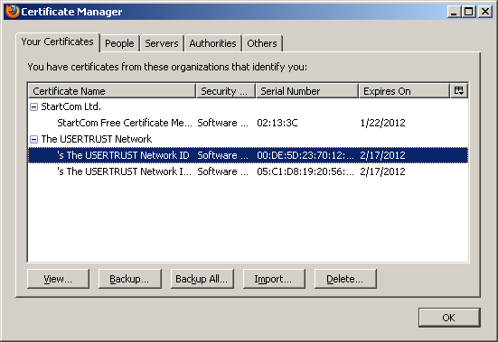
Task: Select the StartCom Ltd. tree row
Action: tap(248, 106)
